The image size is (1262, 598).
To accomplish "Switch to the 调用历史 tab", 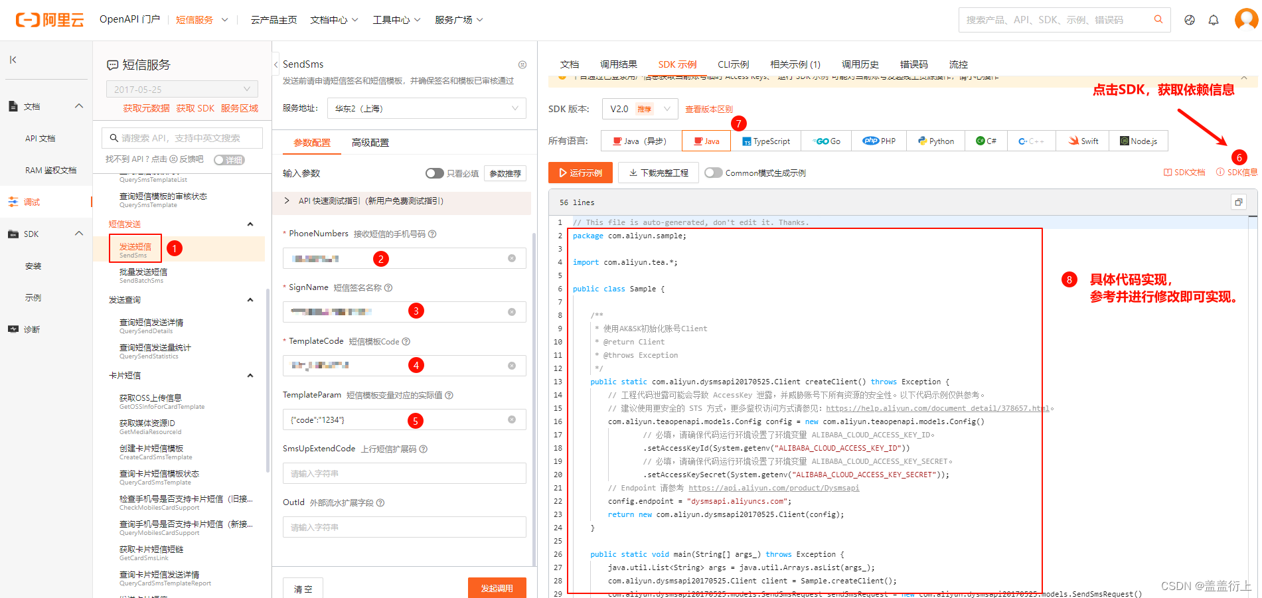I will click(860, 64).
